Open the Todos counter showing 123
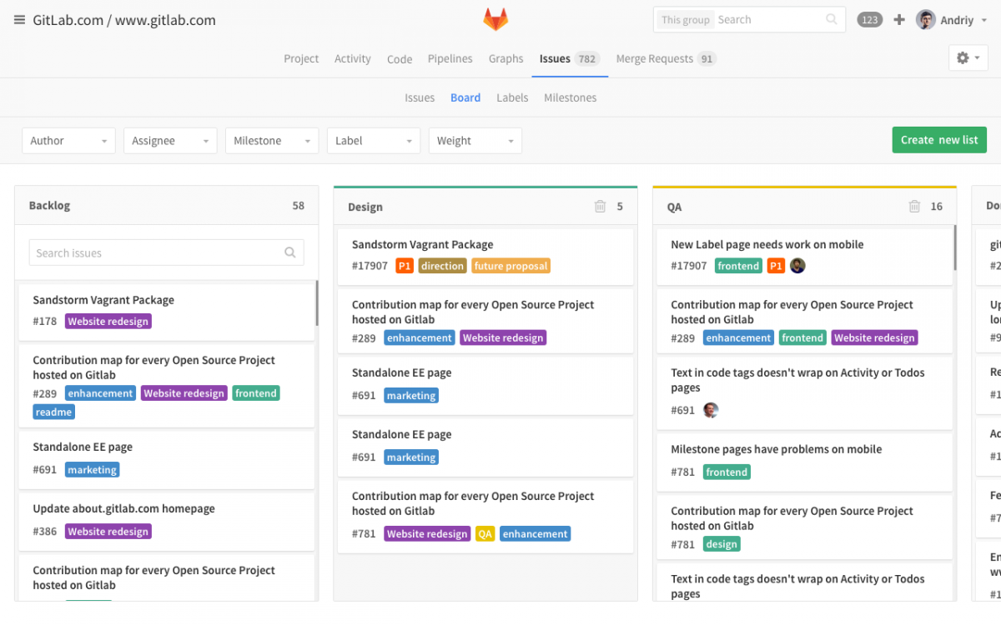 coord(869,19)
